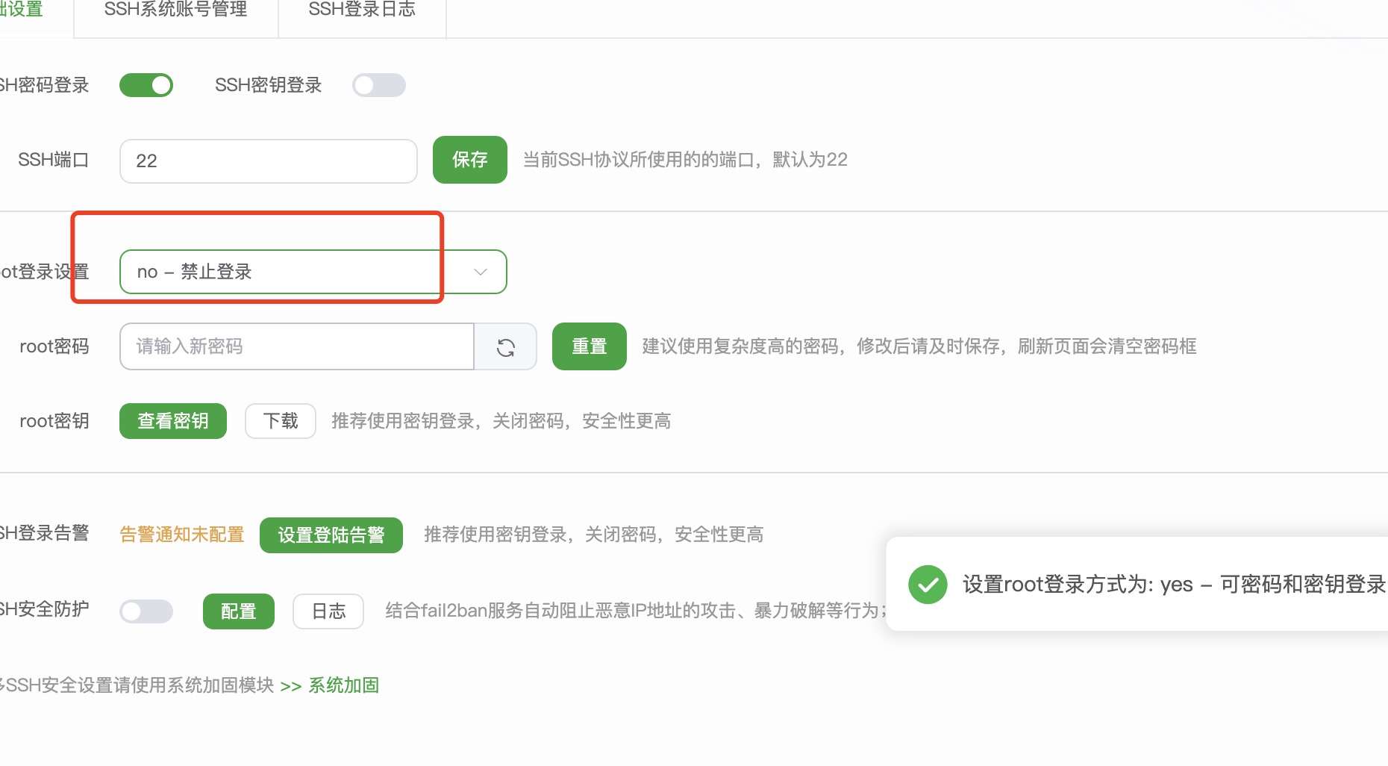Switch to SSH系统账号管理 tab
The width and height of the screenshot is (1388, 766).
(175, 10)
